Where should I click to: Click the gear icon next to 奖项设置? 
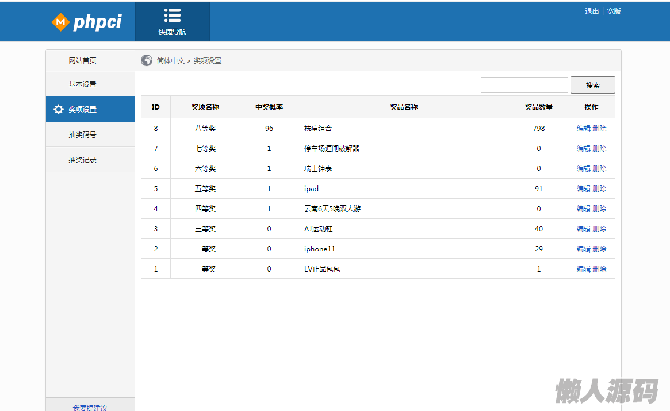tap(58, 110)
